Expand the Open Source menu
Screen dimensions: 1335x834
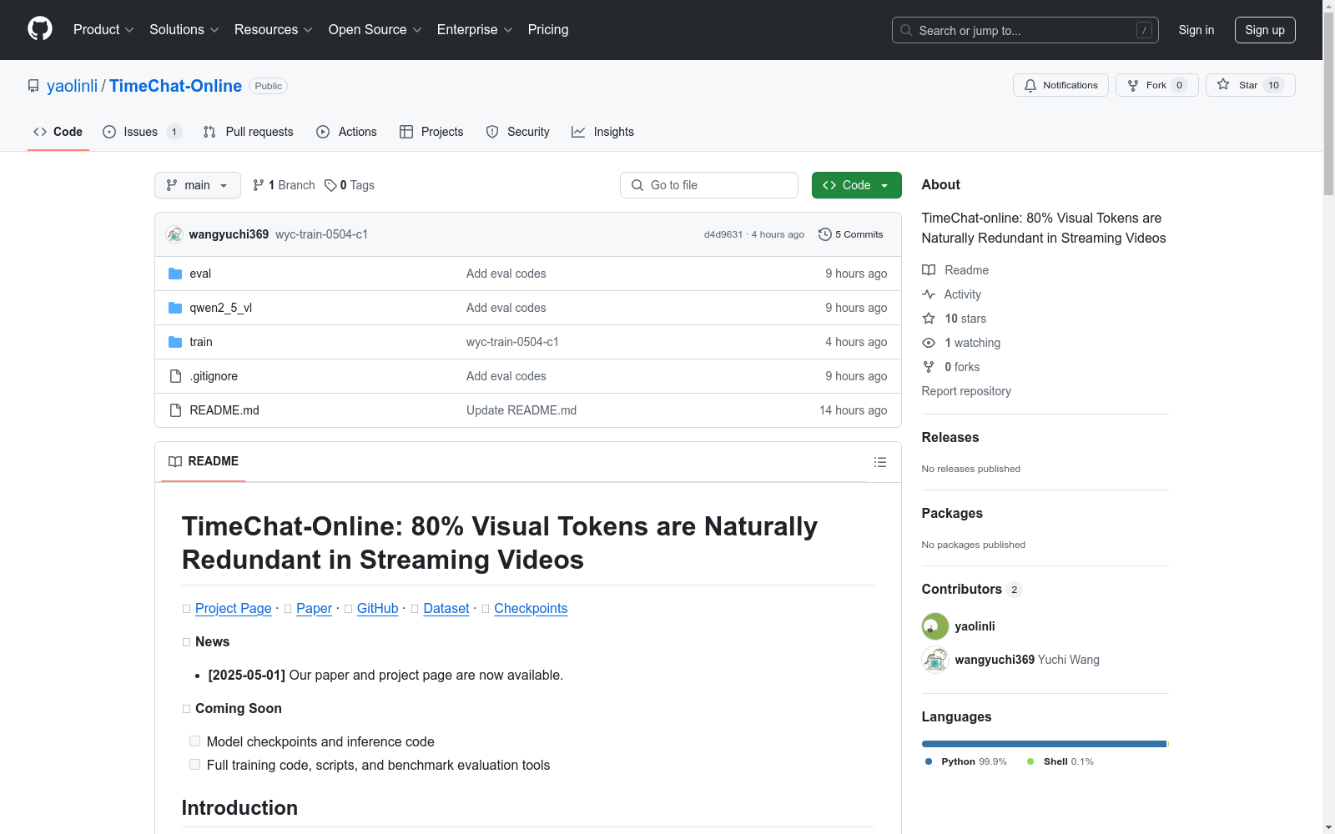click(375, 30)
